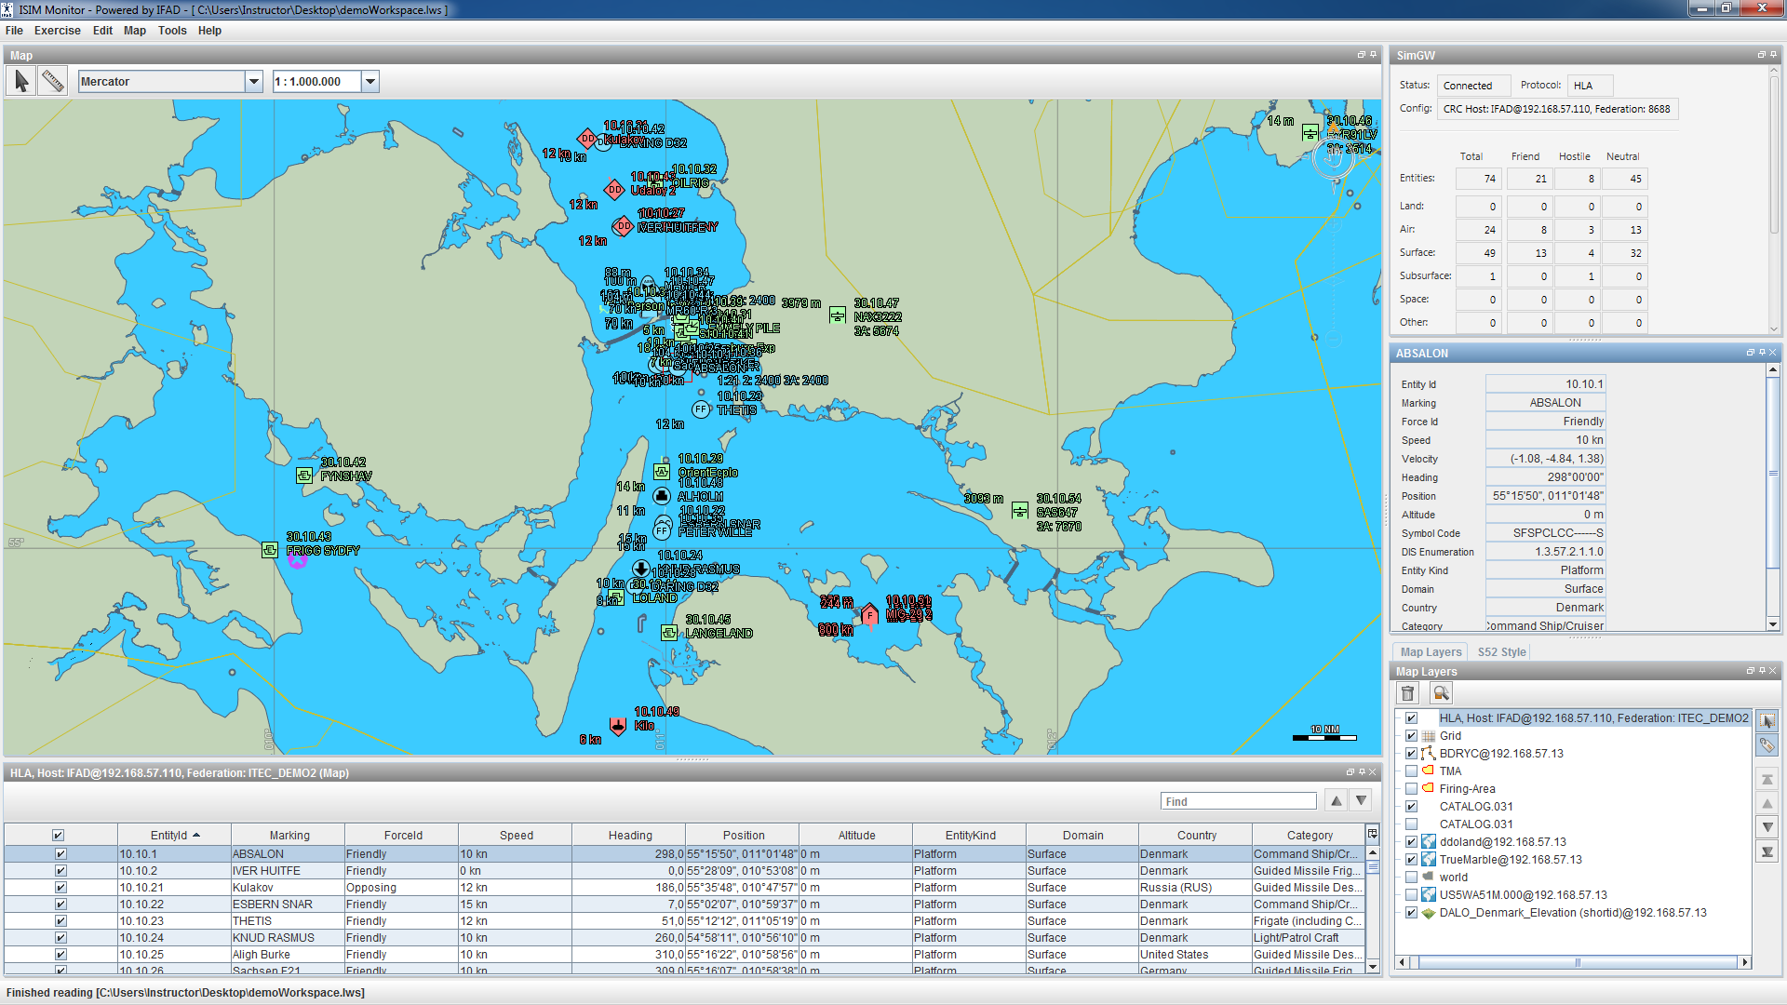Move layer to bottom of list
The image size is (1787, 1005).
1767,851
